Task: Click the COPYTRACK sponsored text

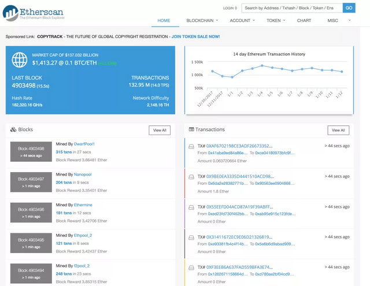Action: [50, 36]
